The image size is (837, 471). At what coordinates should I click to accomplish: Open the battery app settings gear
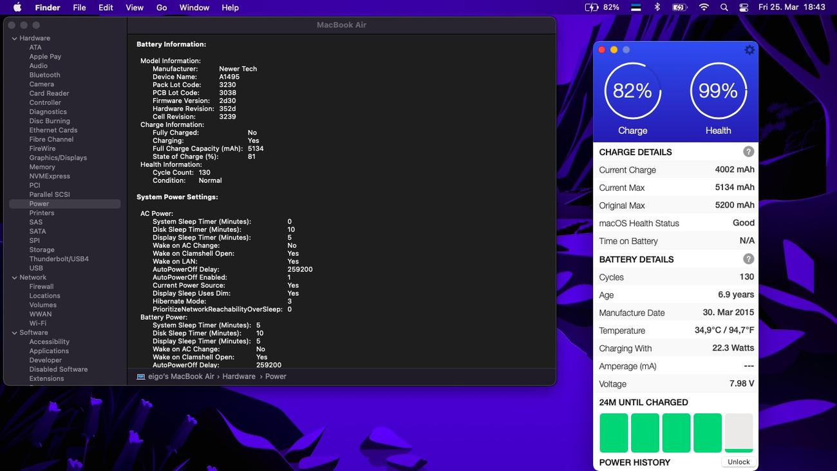(x=749, y=50)
